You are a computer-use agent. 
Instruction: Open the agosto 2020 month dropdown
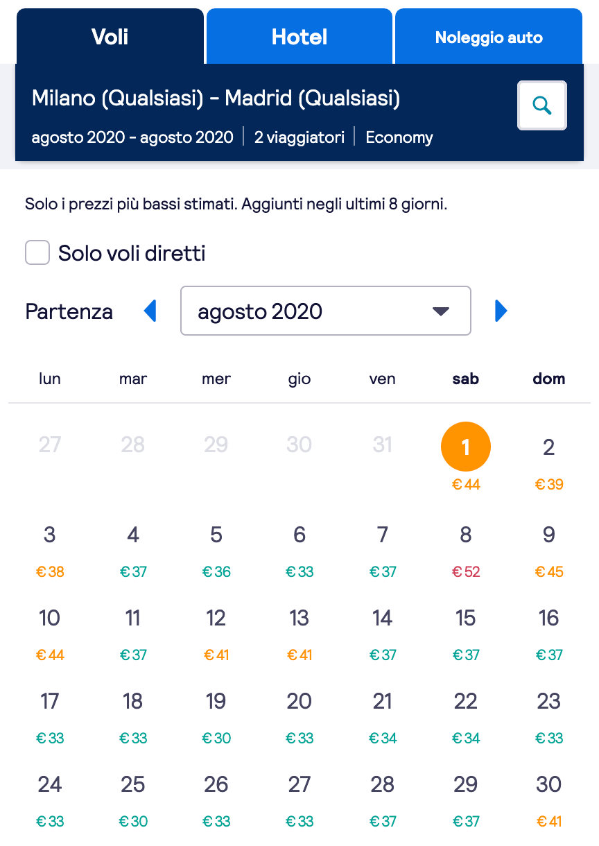click(x=326, y=311)
